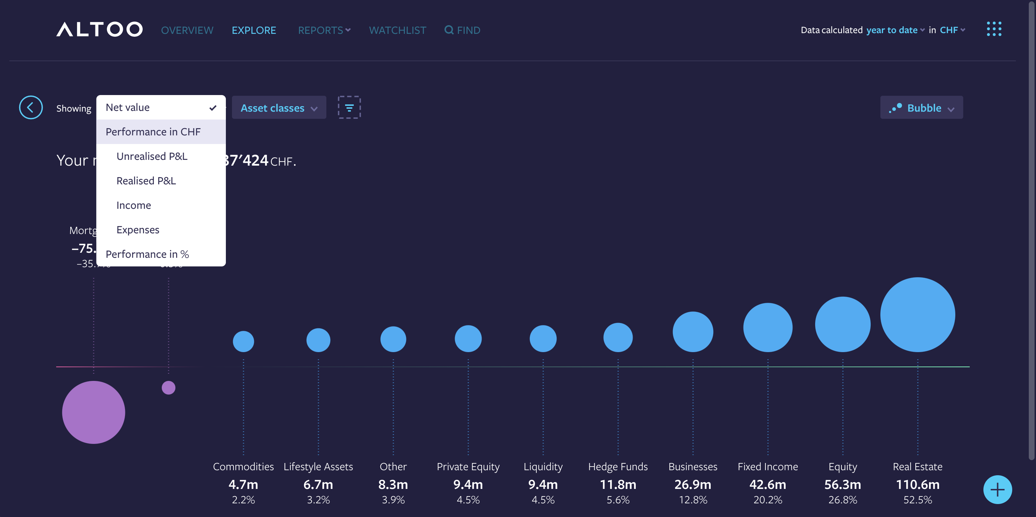The width and height of the screenshot is (1036, 517).
Task: Choose Performance in CHF from the list
Action: pos(153,131)
